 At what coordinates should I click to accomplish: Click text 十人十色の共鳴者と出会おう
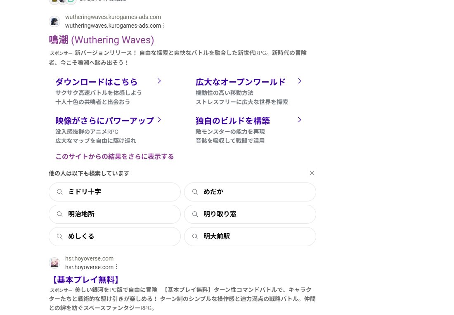92,102
